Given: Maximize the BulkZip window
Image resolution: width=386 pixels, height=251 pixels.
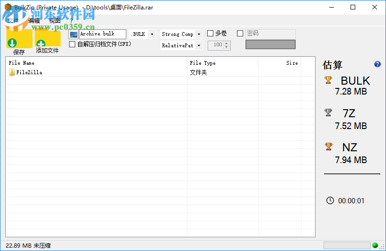Looking at the screenshot, I should click(353, 7).
